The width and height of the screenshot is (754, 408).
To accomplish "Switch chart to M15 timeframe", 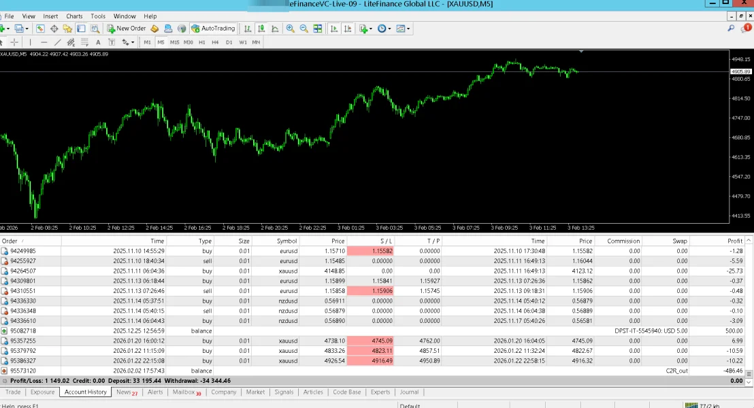I will pyautogui.click(x=174, y=42).
